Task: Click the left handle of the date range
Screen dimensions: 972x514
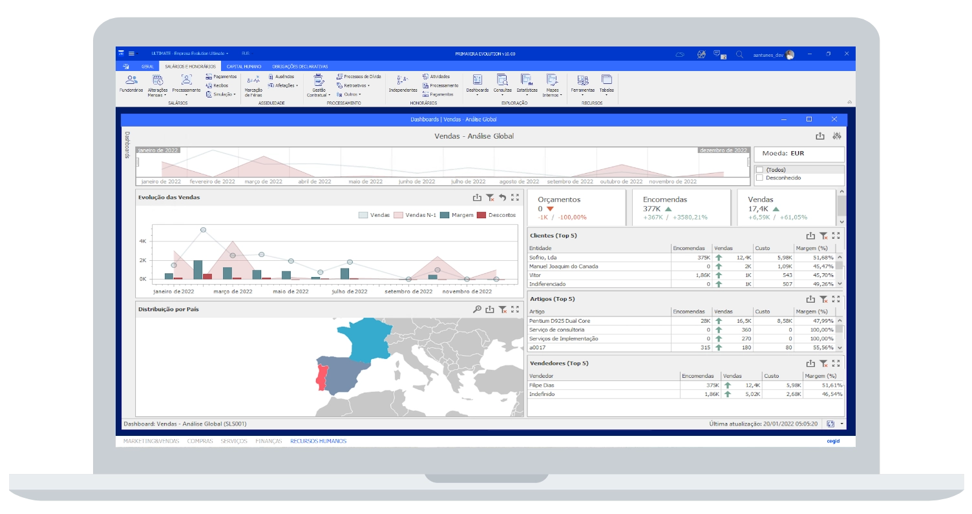Action: [x=137, y=162]
